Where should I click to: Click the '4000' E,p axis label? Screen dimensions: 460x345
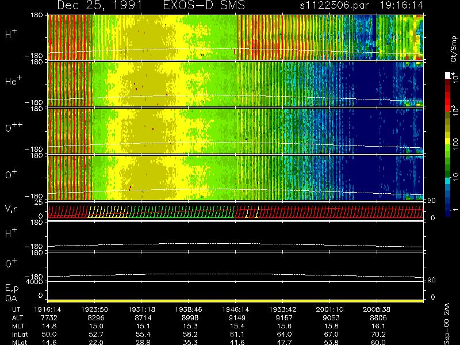click(34, 282)
